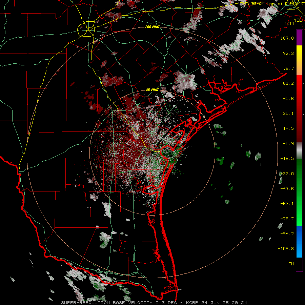Click the 14.5 velocity scale value
Screen dimensions: 305x305
pos(288,128)
